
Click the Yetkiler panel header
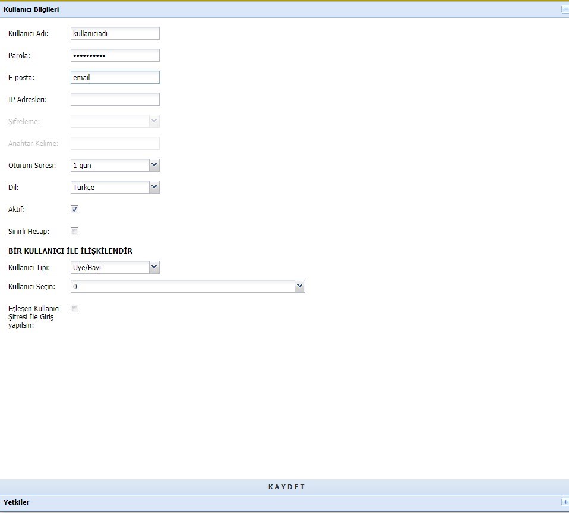pos(284,502)
